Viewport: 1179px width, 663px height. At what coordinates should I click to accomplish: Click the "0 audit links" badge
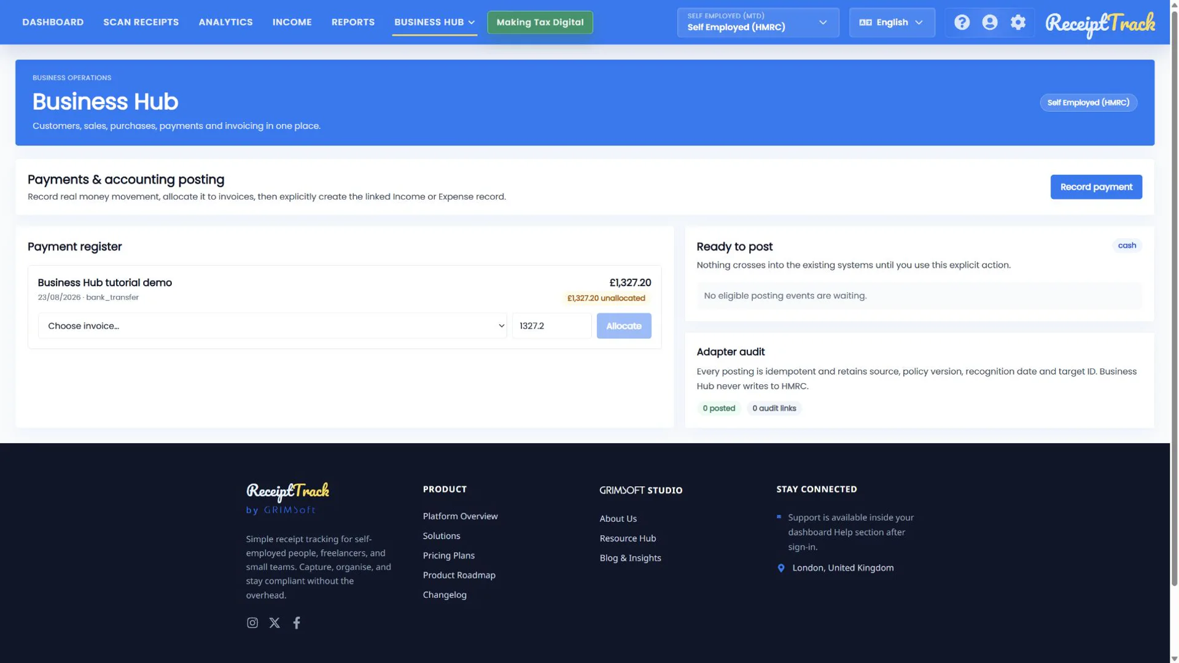[774, 408]
